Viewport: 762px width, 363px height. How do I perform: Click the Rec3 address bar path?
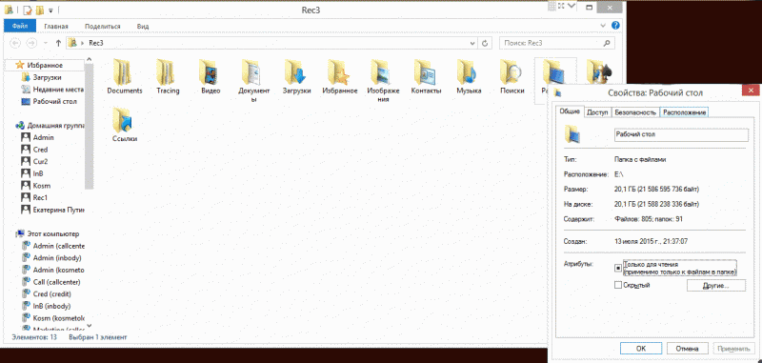click(96, 43)
